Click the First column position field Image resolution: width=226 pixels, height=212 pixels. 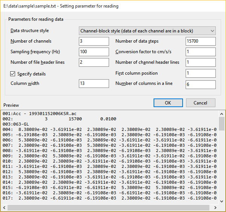(x=201, y=73)
